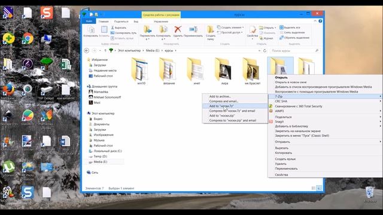The image size is (383, 215).
Task: Switch to the Управление ribbon tab
Action: pos(161,21)
